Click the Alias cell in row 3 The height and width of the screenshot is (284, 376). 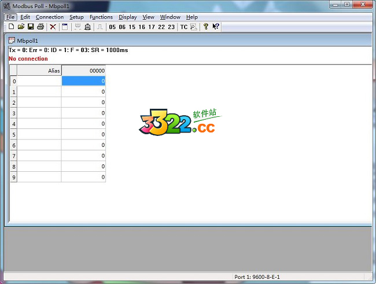click(39, 113)
